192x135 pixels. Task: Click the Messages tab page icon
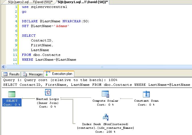coord(25,74)
